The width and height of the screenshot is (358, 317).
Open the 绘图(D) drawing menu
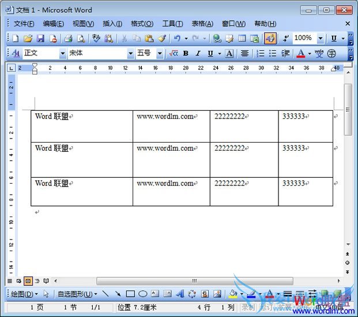click(24, 294)
